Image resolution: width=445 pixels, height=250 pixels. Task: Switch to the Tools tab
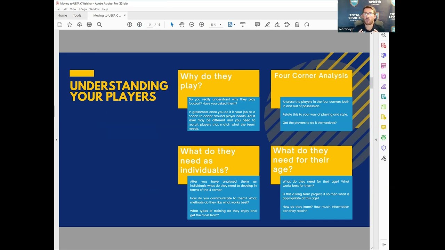(77, 15)
